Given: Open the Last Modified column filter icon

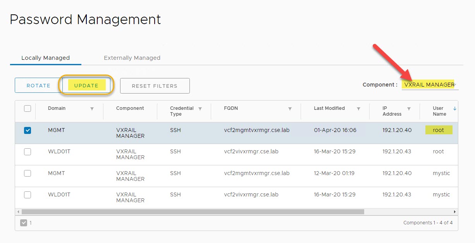Looking at the screenshot, I should click(358, 109).
